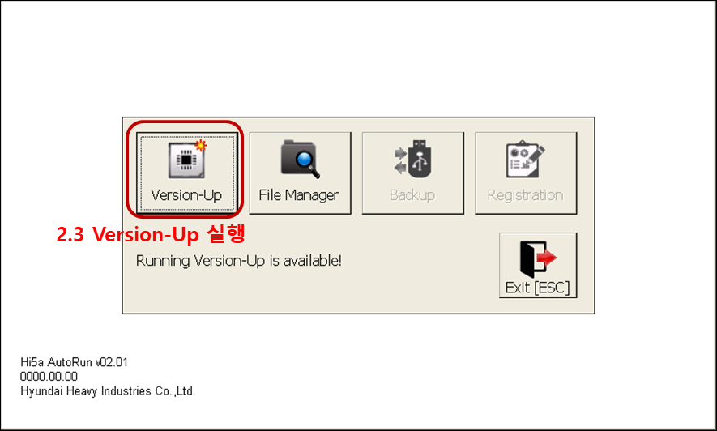Click the transfer arrows beside the USB icon
Image resolution: width=717 pixels, height=431 pixels.
[x=400, y=161]
